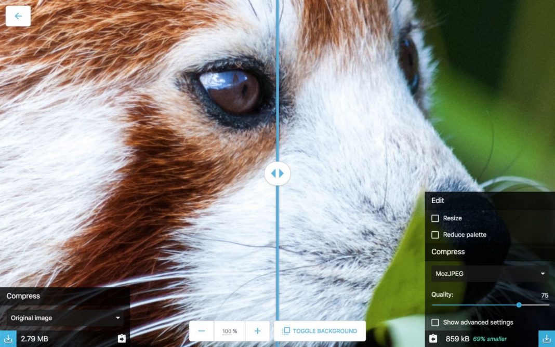Check Show advanced settings
The height and width of the screenshot is (347, 555).
tap(435, 322)
